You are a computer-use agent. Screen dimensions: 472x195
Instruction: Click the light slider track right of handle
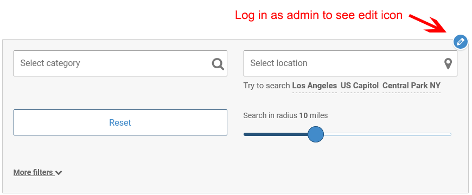click(387, 134)
